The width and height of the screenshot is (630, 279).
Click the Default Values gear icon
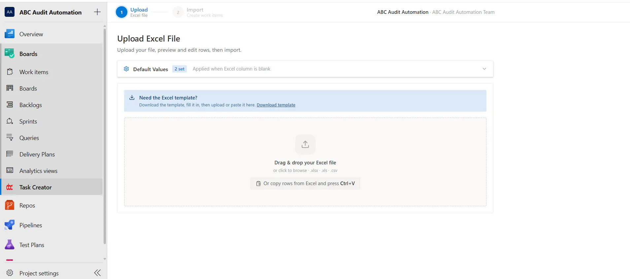pos(126,69)
